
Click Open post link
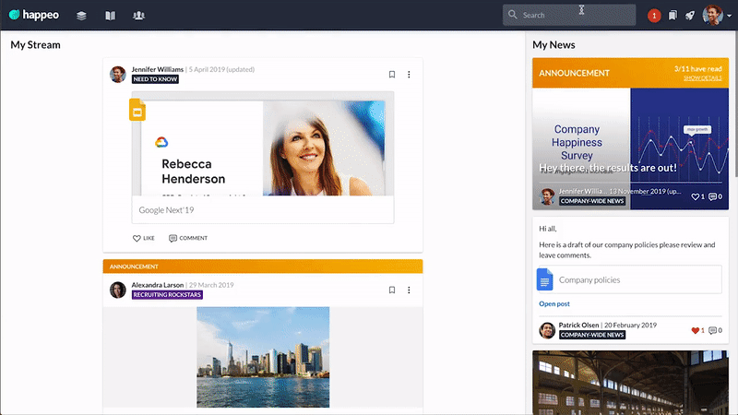[x=554, y=304]
